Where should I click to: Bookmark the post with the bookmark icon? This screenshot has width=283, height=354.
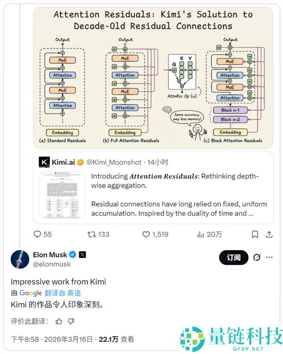pos(255,234)
